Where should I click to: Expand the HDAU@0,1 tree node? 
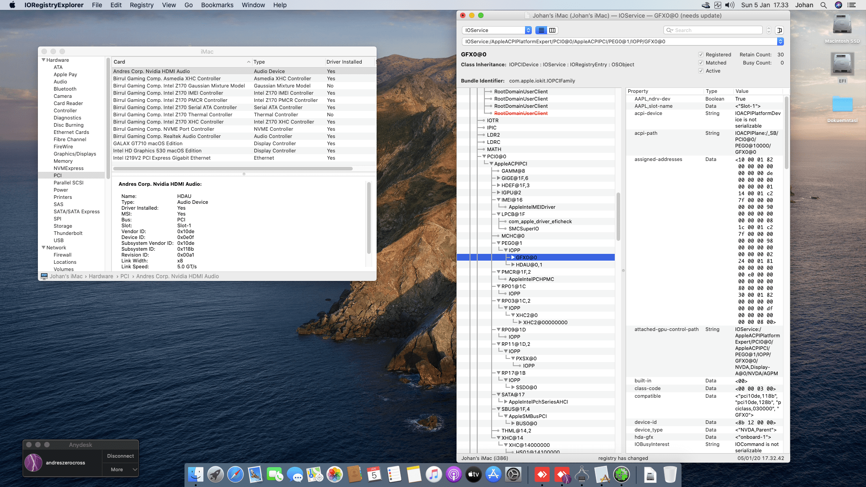[513, 265]
